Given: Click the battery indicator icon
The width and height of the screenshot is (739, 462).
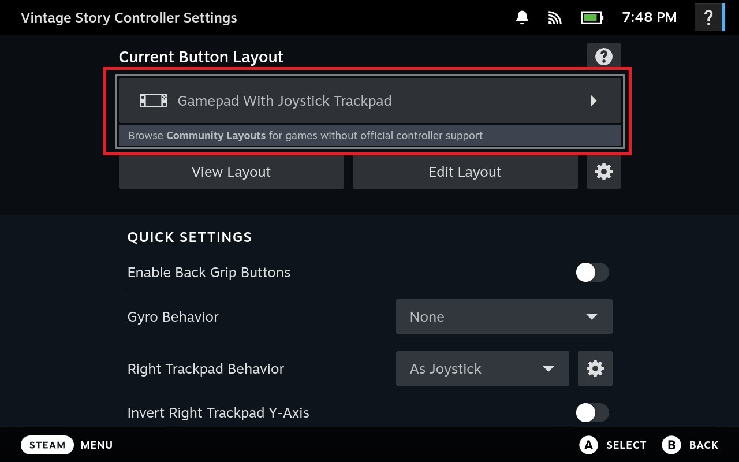Looking at the screenshot, I should pyautogui.click(x=592, y=18).
